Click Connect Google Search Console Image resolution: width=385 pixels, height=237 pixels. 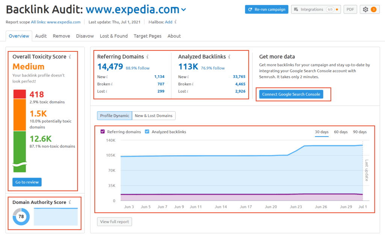(291, 94)
